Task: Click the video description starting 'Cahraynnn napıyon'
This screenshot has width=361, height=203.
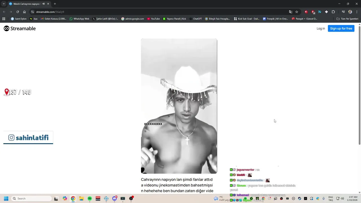Action: tap(177, 185)
